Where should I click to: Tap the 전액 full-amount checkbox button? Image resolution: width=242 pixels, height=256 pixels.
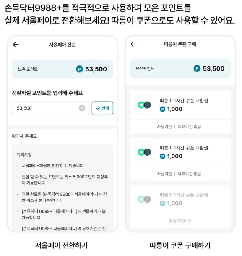click(x=102, y=108)
